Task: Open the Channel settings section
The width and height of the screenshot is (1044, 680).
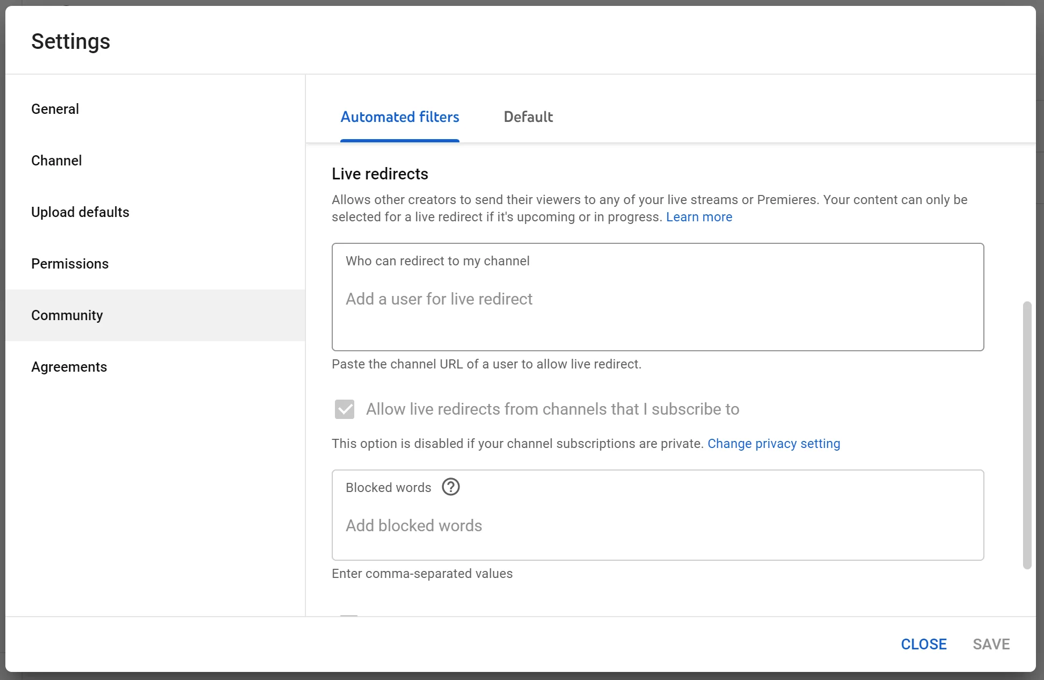Action: point(155,161)
